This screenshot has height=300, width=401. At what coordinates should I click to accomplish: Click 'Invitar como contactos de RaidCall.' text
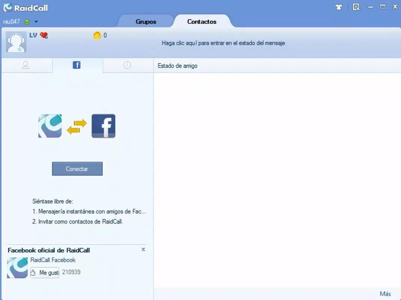click(78, 222)
